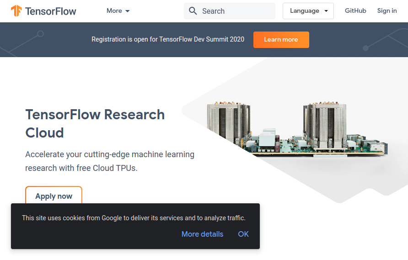Click the Apply now button
Image resolution: width=408 pixels, height=260 pixels.
pyautogui.click(x=54, y=195)
